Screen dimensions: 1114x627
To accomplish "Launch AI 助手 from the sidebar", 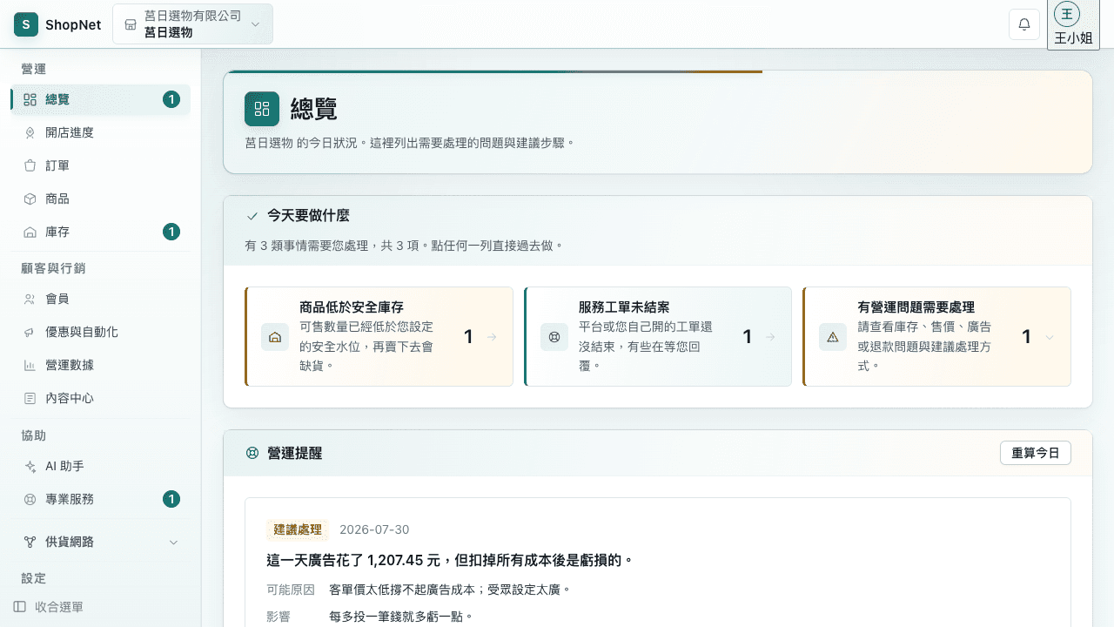I will pyautogui.click(x=100, y=466).
